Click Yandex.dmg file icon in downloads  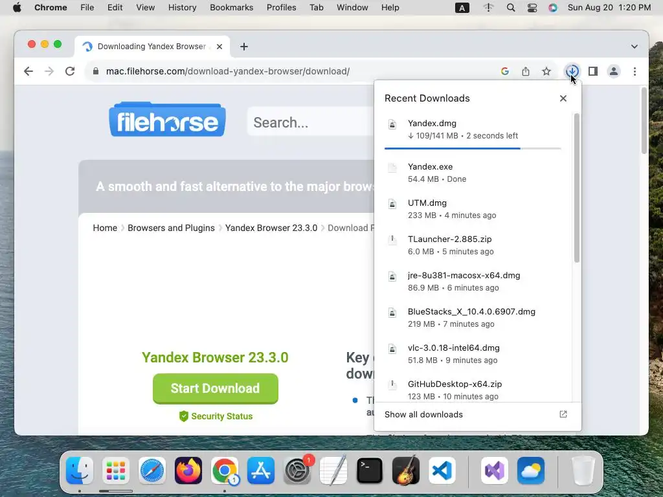(392, 124)
